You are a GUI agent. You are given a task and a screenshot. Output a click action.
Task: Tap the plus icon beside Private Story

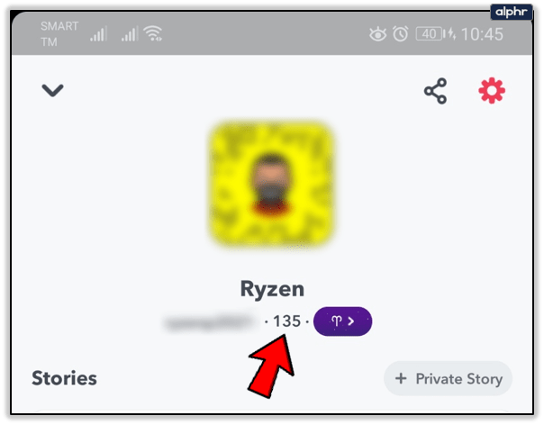401,378
